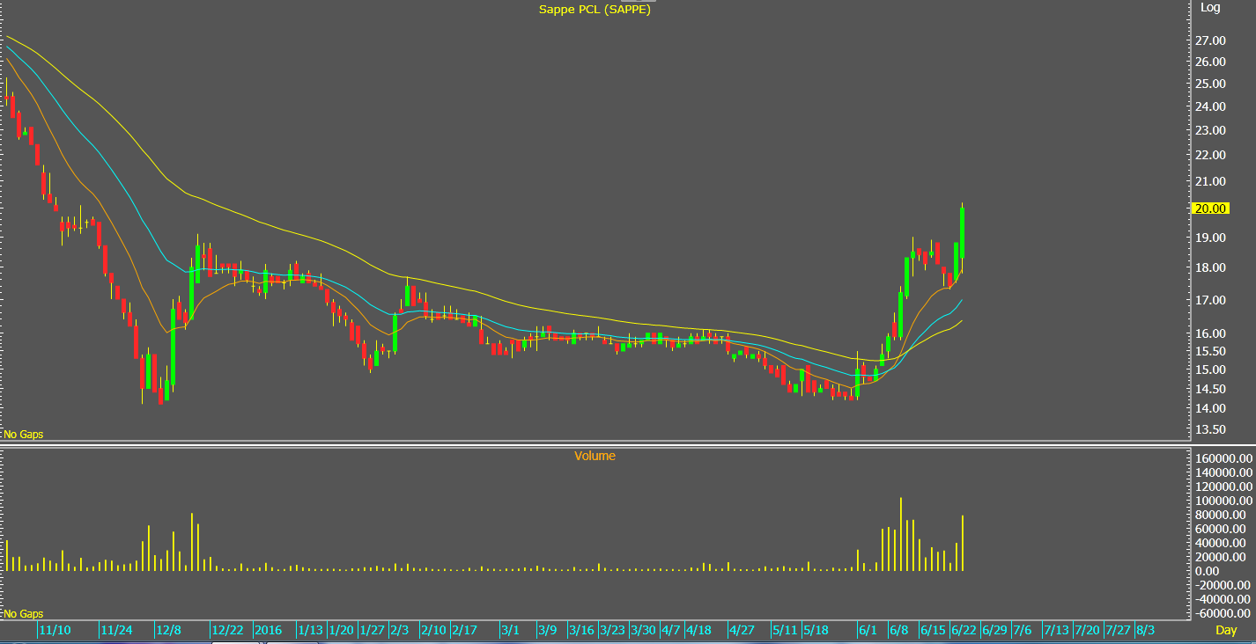The width and height of the screenshot is (1256, 644).
Task: Click the 15.50 price axis label
Action: click(1211, 351)
